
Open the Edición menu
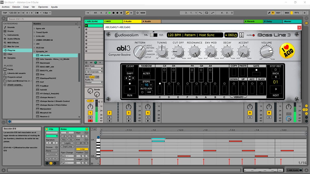tap(16, 7)
